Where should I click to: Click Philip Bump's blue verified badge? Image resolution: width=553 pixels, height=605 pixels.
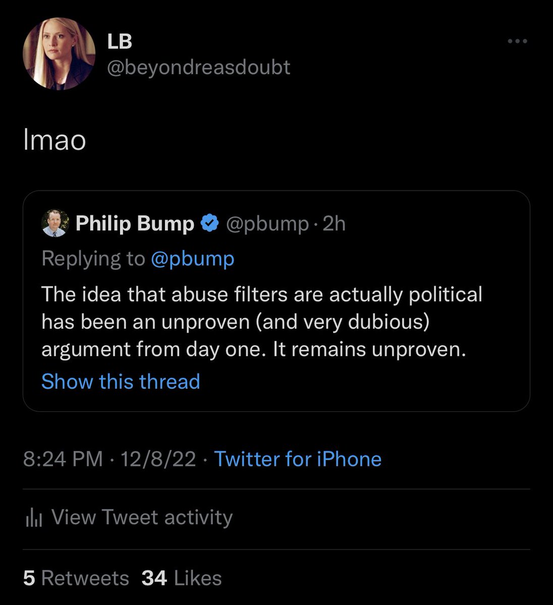point(210,223)
